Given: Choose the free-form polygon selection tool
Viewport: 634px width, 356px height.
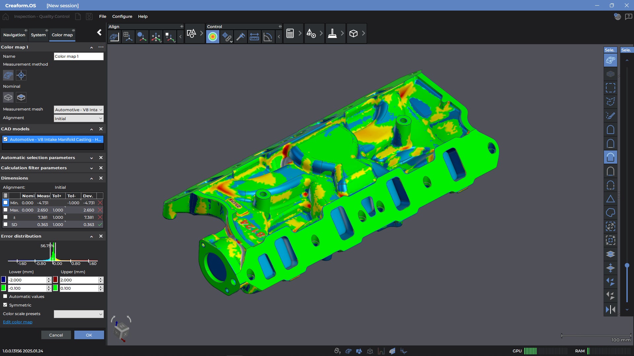Looking at the screenshot, I should (611, 102).
